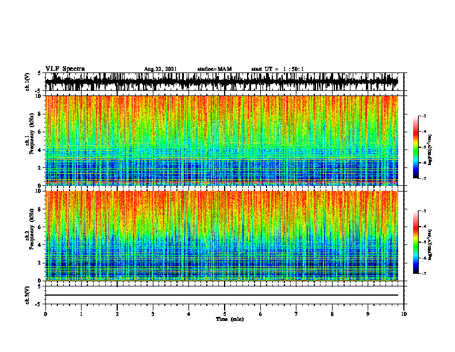This screenshot has height=352, width=455.
Task: Click the "5" tick on ch.3(V) axis
Action: tap(39, 286)
